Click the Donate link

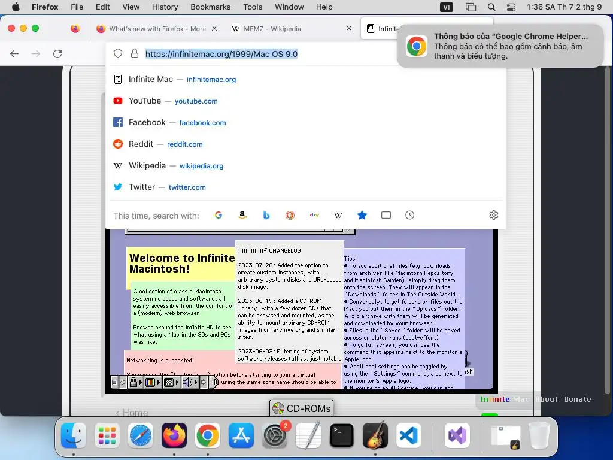tap(578, 400)
